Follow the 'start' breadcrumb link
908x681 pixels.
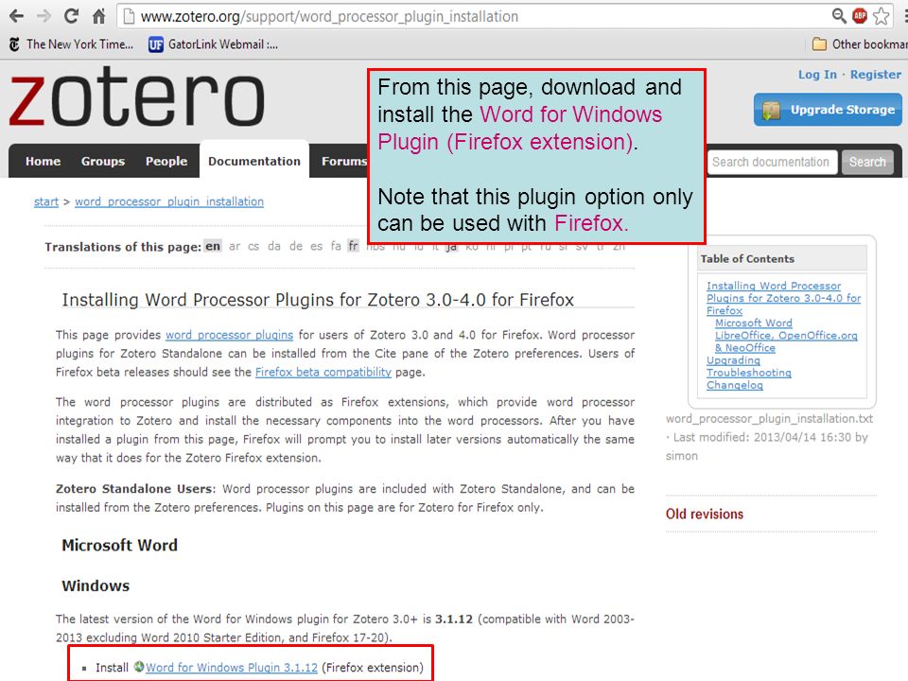click(x=46, y=201)
